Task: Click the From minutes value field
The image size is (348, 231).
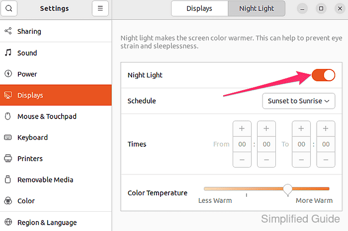Action: (x=266, y=144)
